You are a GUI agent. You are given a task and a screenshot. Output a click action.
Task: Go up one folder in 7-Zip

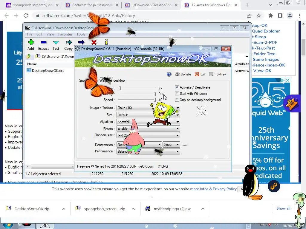29,56
